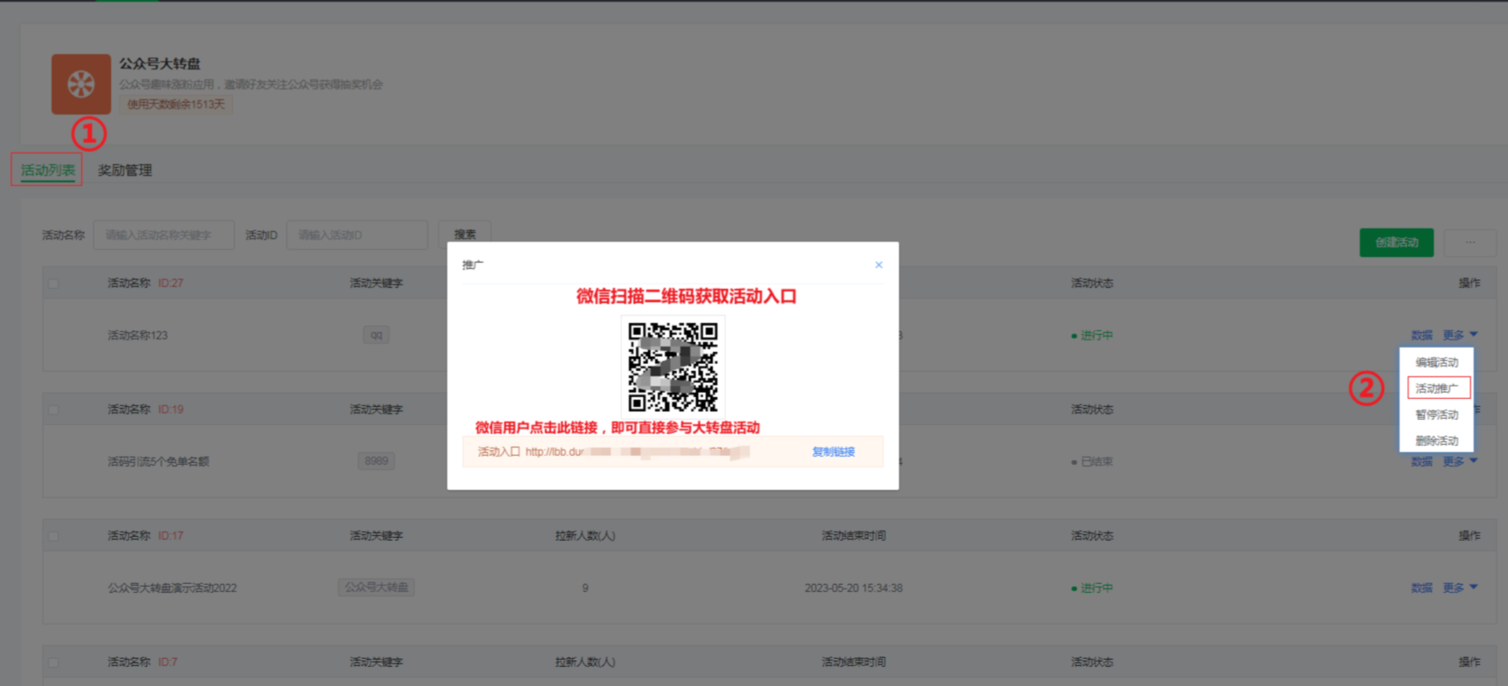Tick checkbox for activity ID:27
The height and width of the screenshot is (686, 1508).
(54, 283)
